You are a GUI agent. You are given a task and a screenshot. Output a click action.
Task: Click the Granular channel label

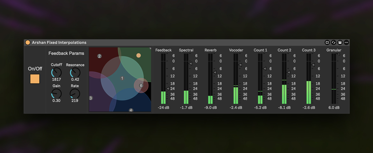(x=334, y=50)
